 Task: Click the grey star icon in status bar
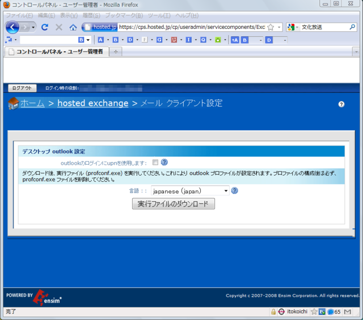(314, 312)
